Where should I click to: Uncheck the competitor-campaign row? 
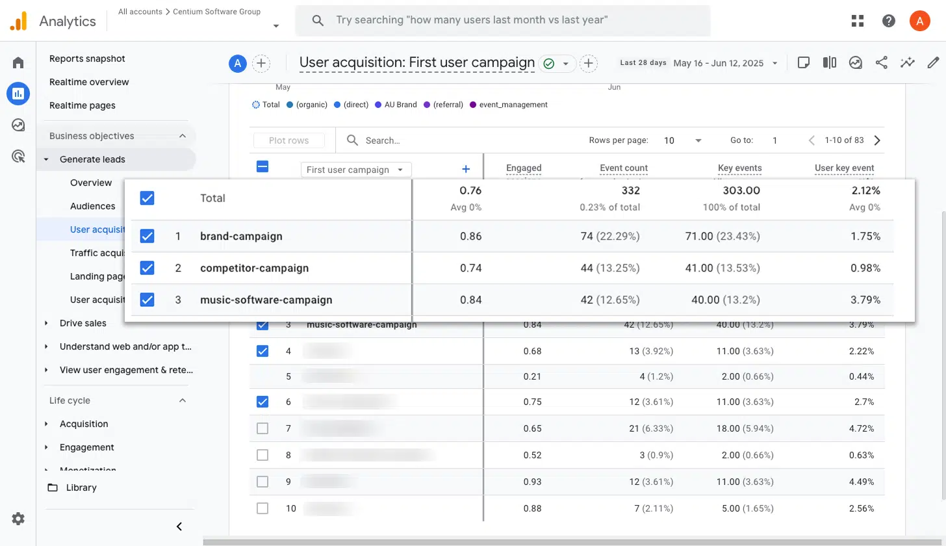147,268
